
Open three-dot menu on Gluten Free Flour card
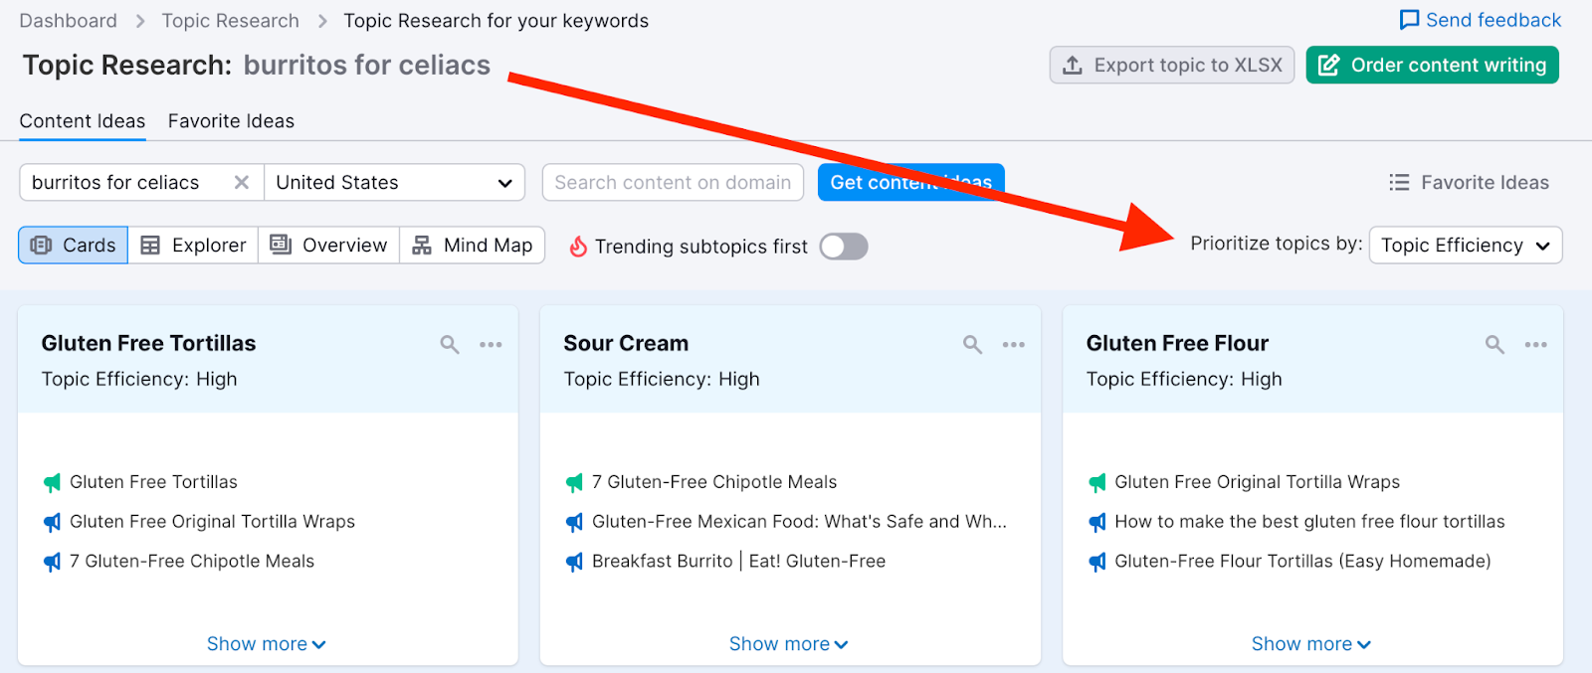pyautogui.click(x=1535, y=345)
